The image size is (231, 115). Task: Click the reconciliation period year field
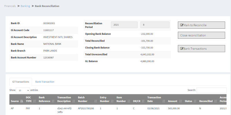[124, 25]
